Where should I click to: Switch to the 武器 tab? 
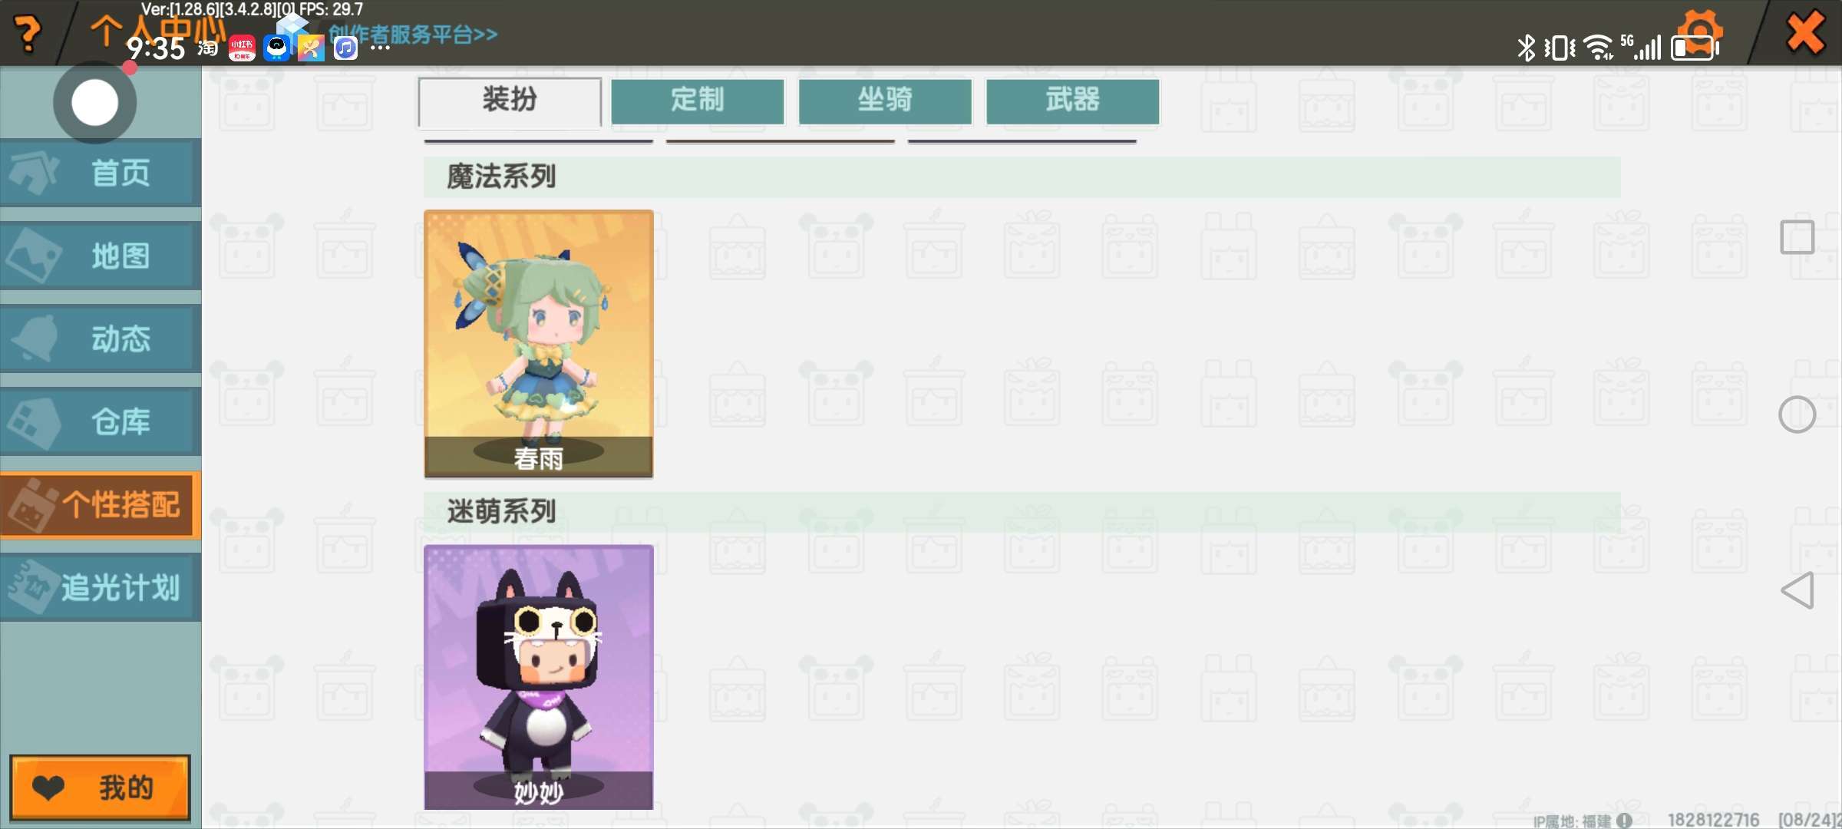(1073, 101)
